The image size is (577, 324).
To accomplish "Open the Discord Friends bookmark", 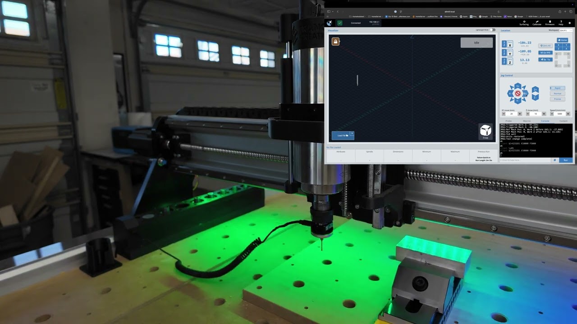I will pos(449,16).
